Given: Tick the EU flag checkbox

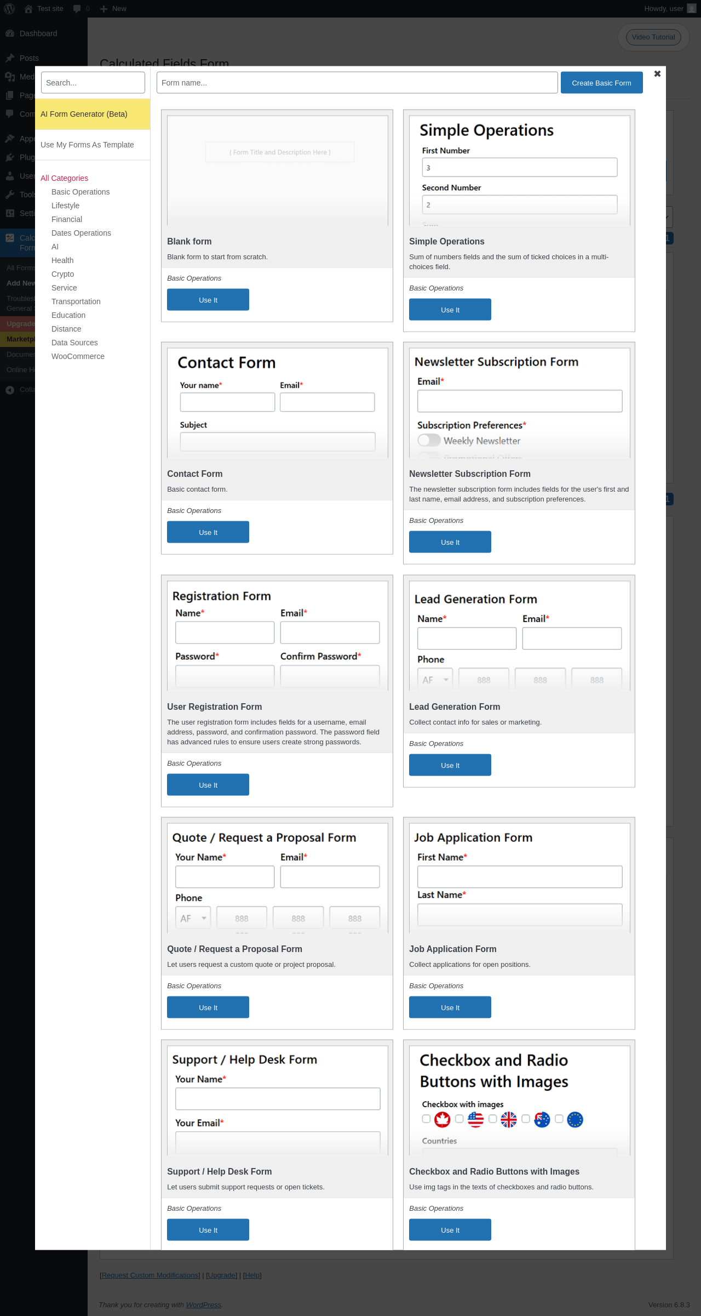Looking at the screenshot, I should [x=559, y=1119].
